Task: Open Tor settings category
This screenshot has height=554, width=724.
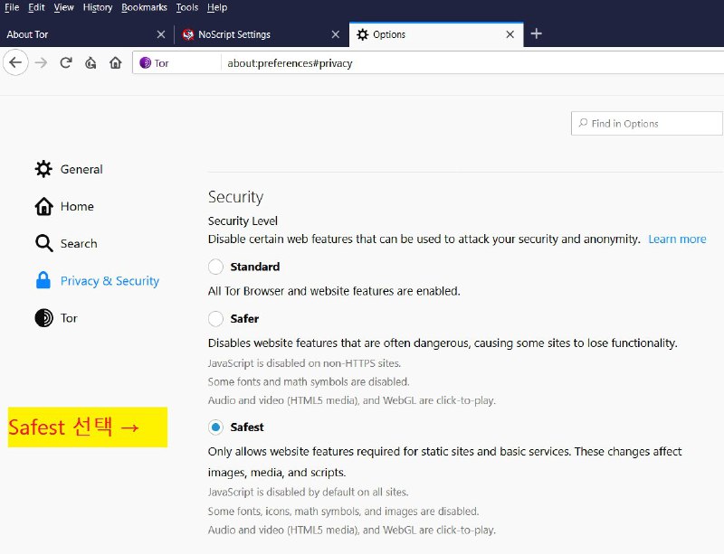Action: (56, 318)
